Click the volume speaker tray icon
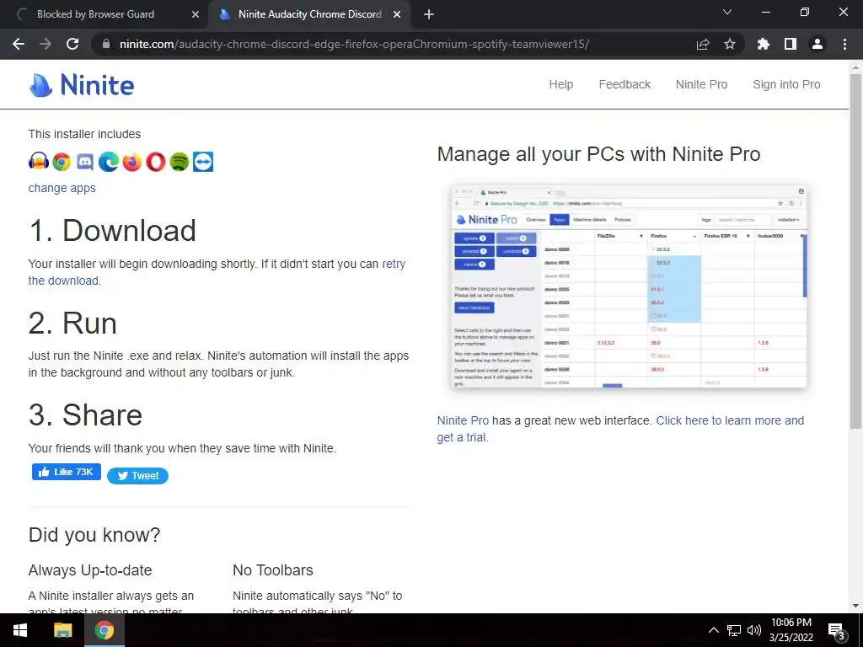Viewport: 863px width, 647px height. click(x=754, y=630)
